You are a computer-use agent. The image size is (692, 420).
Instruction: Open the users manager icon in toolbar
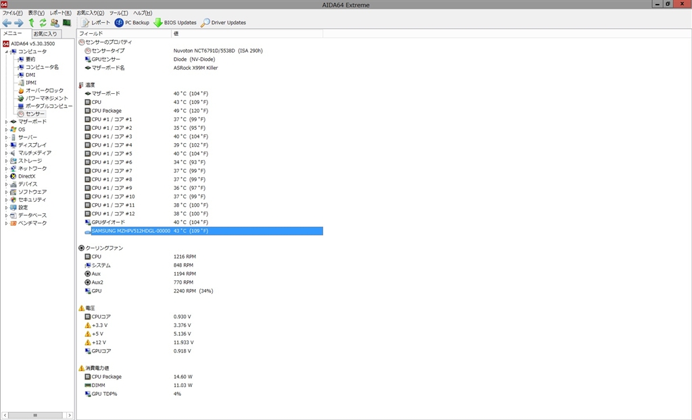(x=55, y=22)
